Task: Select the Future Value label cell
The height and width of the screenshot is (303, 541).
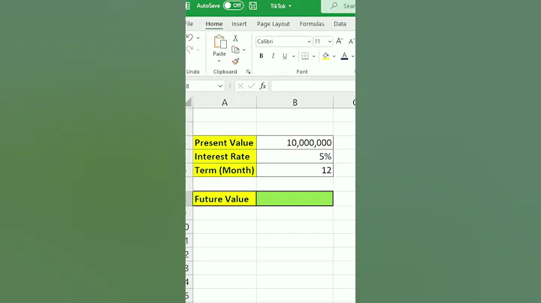Action: (x=225, y=199)
